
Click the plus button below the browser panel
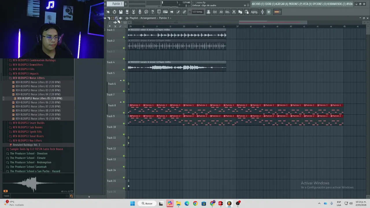[x=89, y=197]
